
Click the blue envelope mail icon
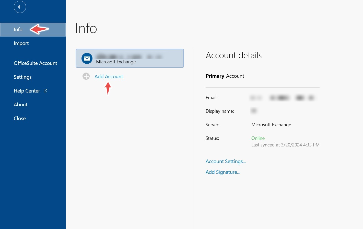(x=87, y=59)
